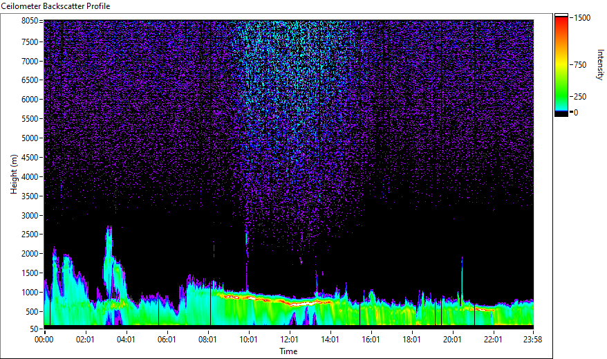Click the narrow vertical spike near 20:30
This screenshot has width=607, height=359.
click(462, 281)
